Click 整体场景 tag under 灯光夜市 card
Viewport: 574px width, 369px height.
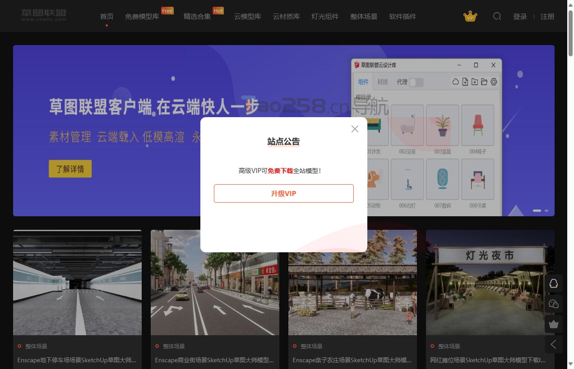coord(449,346)
